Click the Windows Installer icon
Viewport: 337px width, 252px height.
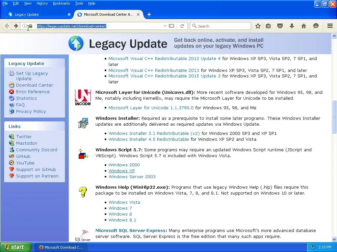(83, 123)
